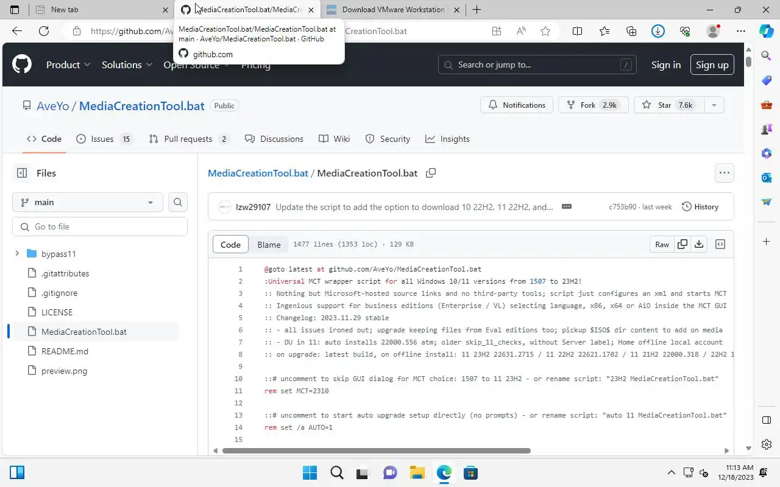Add this page to favorites star
The height and width of the screenshot is (487, 780).
(x=545, y=31)
